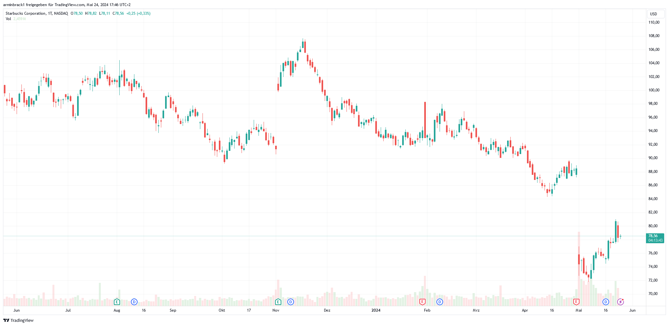The image size is (669, 326).
Task: Click the high value H78,82
Action: click(91, 13)
